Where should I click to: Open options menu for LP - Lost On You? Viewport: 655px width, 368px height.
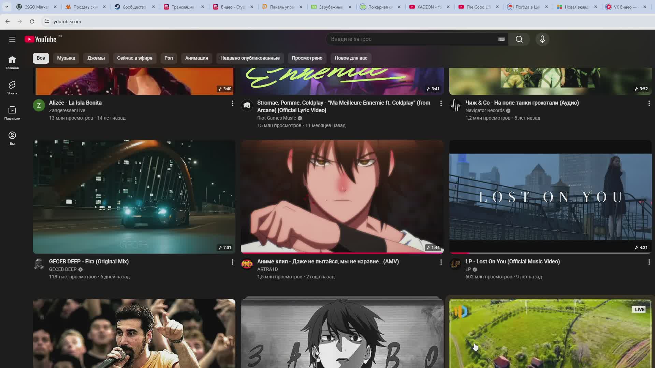click(x=649, y=262)
